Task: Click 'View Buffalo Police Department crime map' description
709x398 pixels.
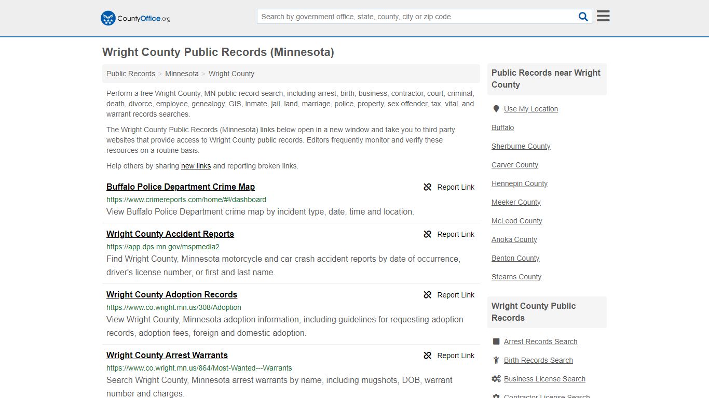Action: 260,211
